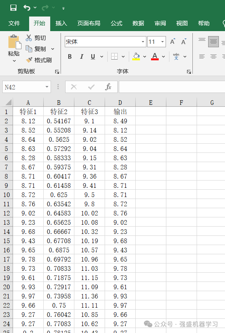Expand the Borders dropdown arrow
The width and height of the screenshot is (225, 333).
tap(123, 57)
